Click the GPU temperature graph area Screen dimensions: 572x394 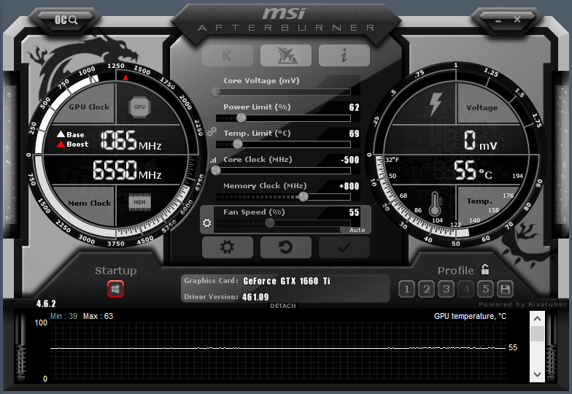[x=278, y=350]
